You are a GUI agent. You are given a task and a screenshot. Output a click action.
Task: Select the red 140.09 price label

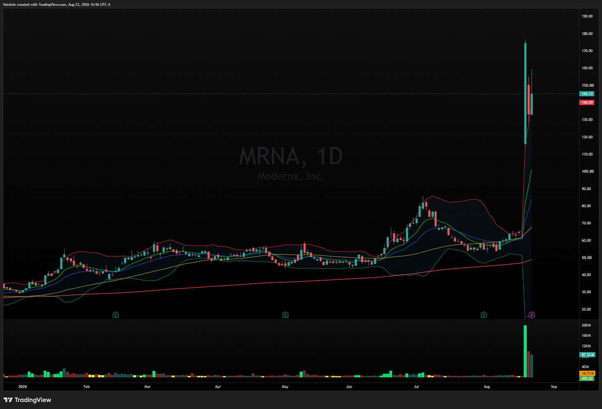587,102
